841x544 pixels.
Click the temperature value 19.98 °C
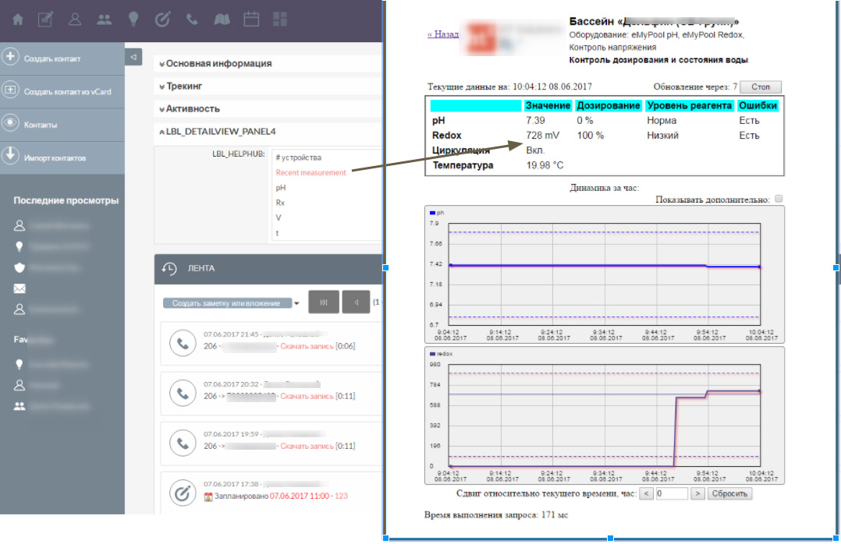545,165
